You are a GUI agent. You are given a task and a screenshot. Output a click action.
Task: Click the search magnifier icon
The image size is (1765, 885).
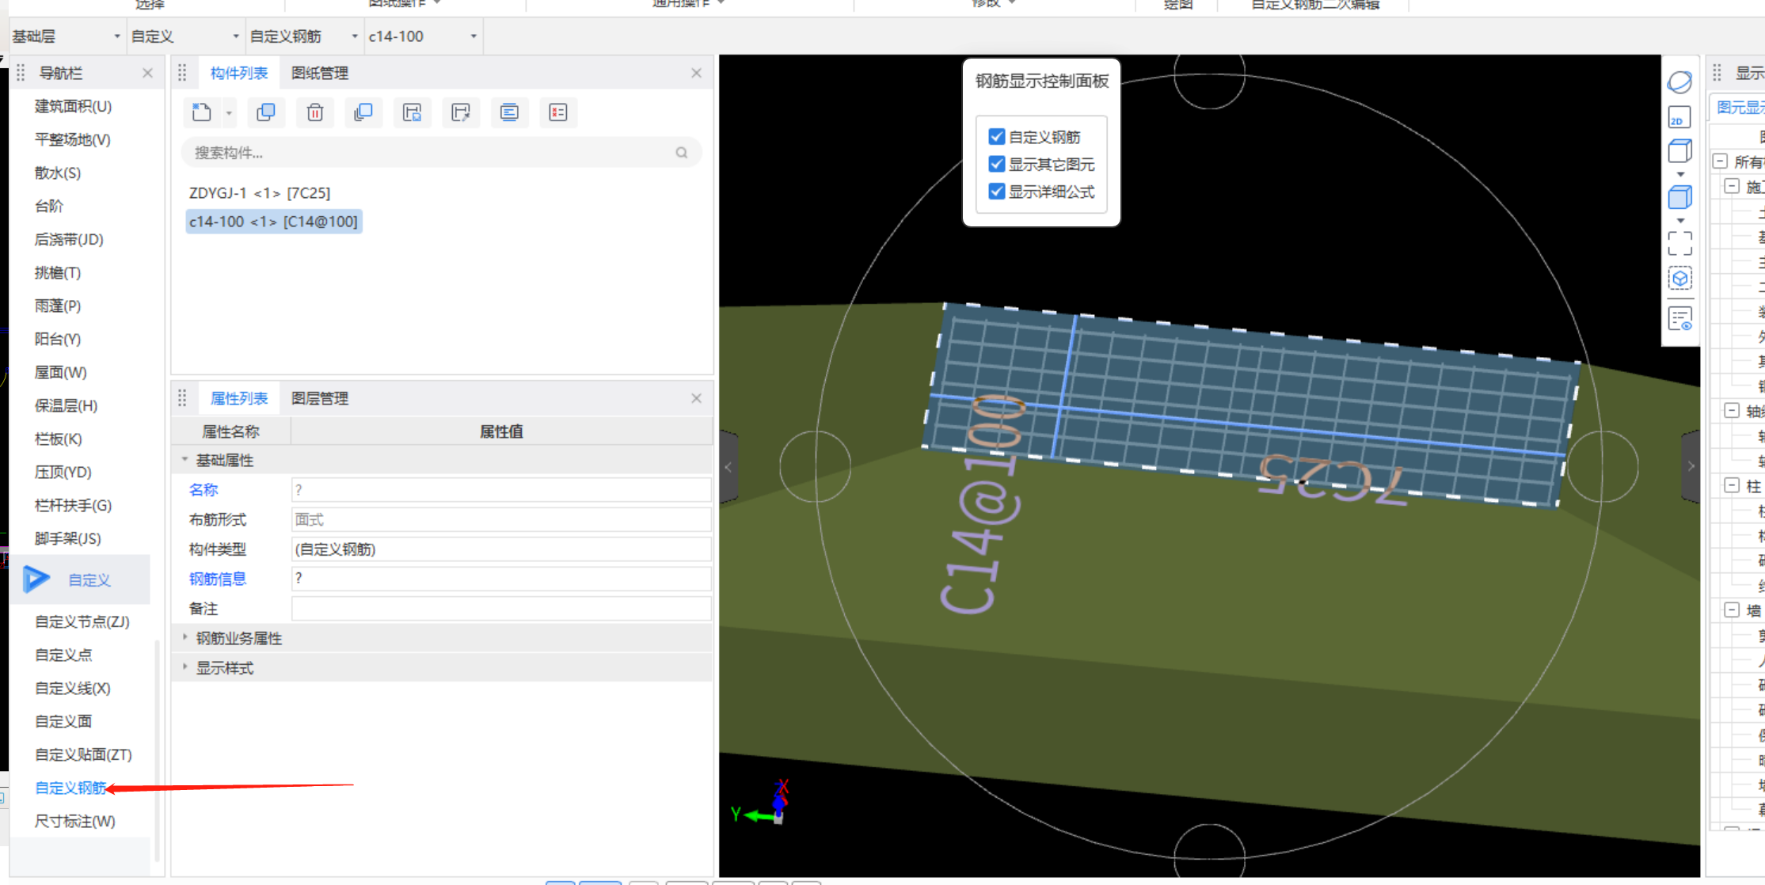coord(682,153)
